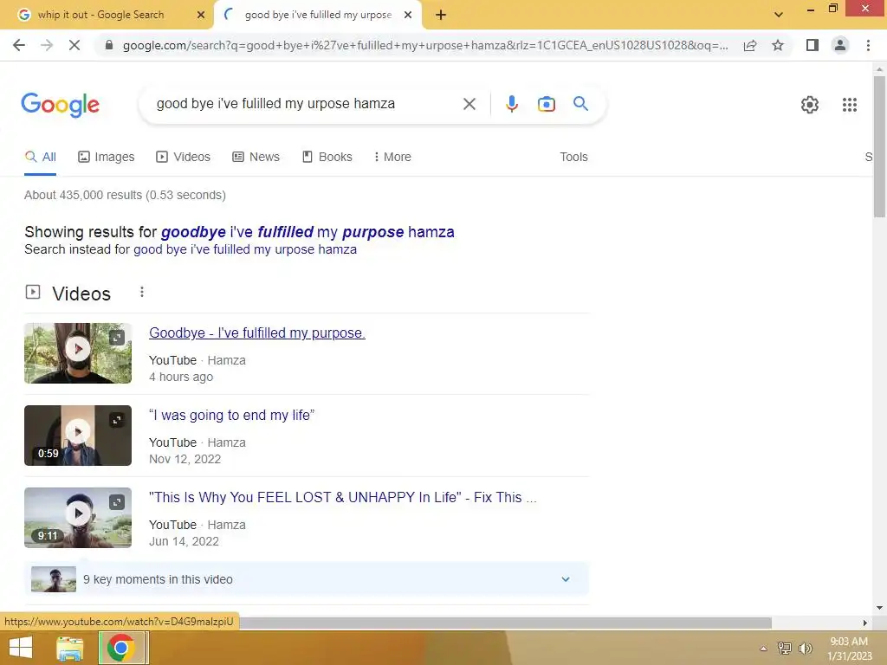The image size is (887, 665).
Task: Search by image with camera icon
Action: [x=546, y=104]
